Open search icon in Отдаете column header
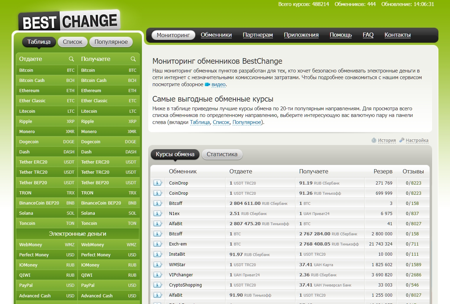Screen dimensions: 450x304 click(71, 59)
